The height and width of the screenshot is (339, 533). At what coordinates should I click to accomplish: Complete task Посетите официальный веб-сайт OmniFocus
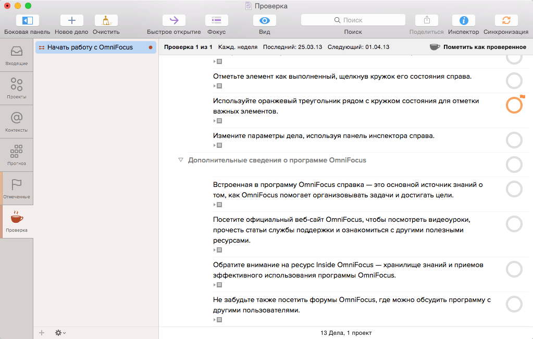pos(514,224)
